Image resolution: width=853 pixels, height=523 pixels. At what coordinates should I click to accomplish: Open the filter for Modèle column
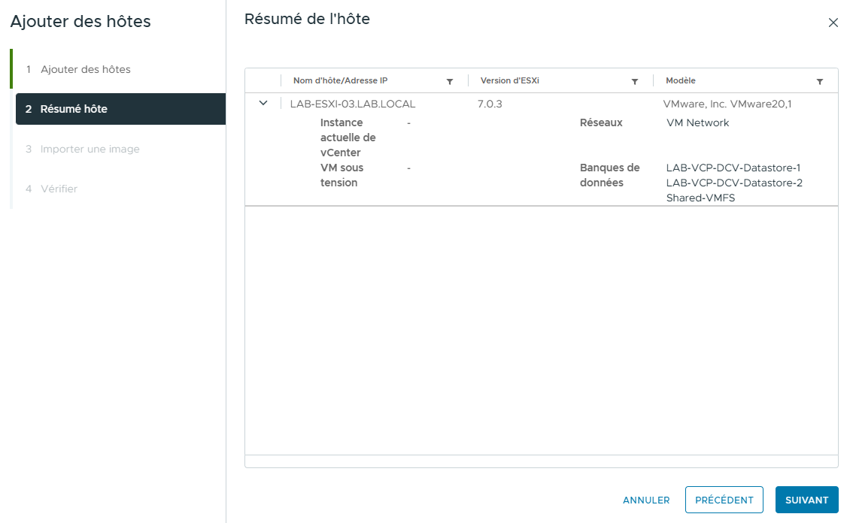pos(819,80)
